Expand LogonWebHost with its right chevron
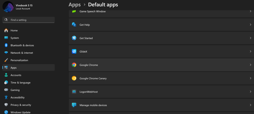Screen dimensions: 254x114 250,92
